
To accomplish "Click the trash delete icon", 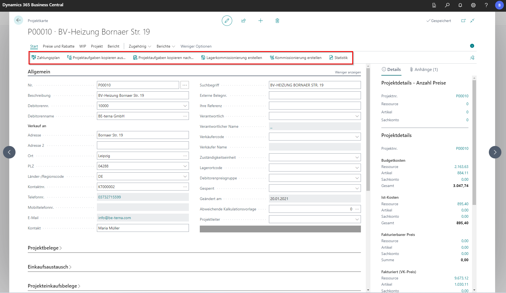I will pyautogui.click(x=277, y=21).
